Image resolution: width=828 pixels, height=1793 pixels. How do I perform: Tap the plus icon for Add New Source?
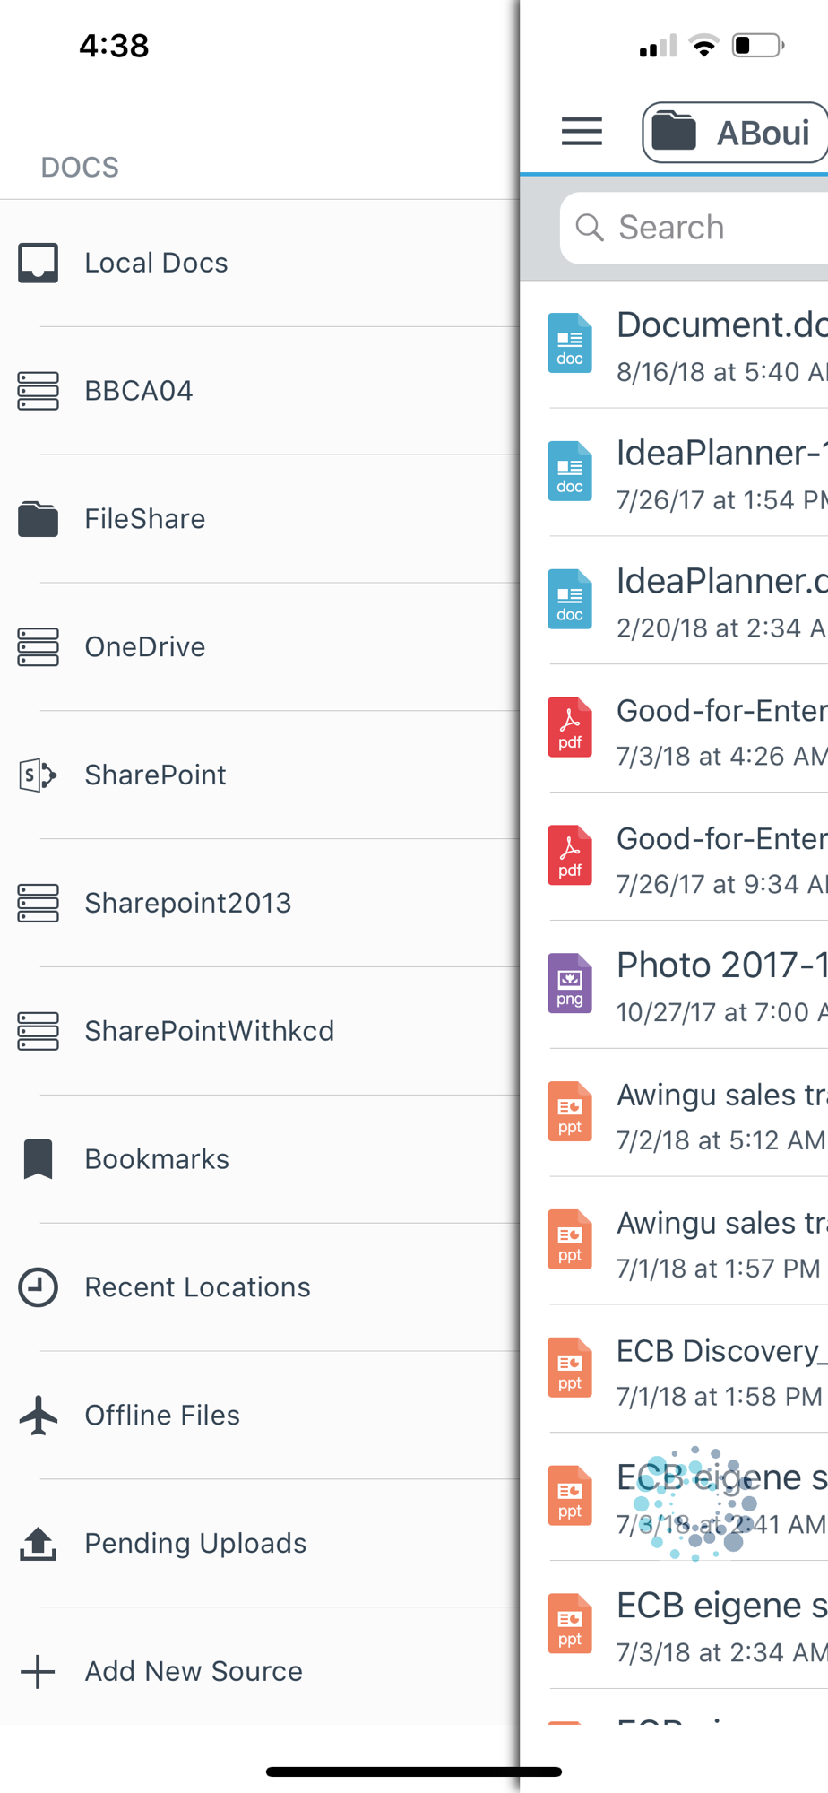pyautogui.click(x=39, y=1671)
